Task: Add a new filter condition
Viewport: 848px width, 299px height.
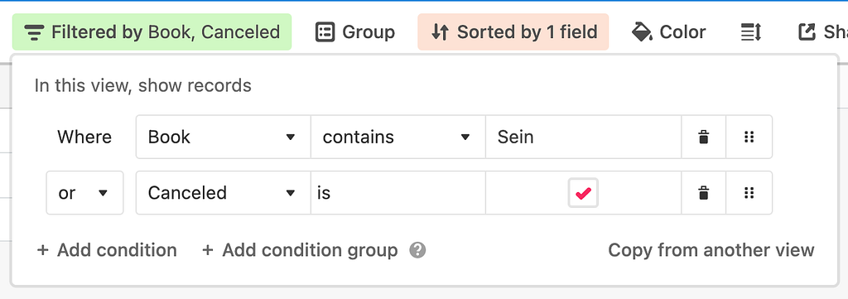Action: [107, 250]
